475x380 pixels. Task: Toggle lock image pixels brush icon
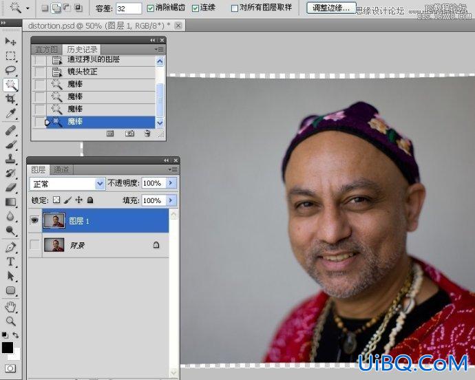pyautogui.click(x=67, y=200)
